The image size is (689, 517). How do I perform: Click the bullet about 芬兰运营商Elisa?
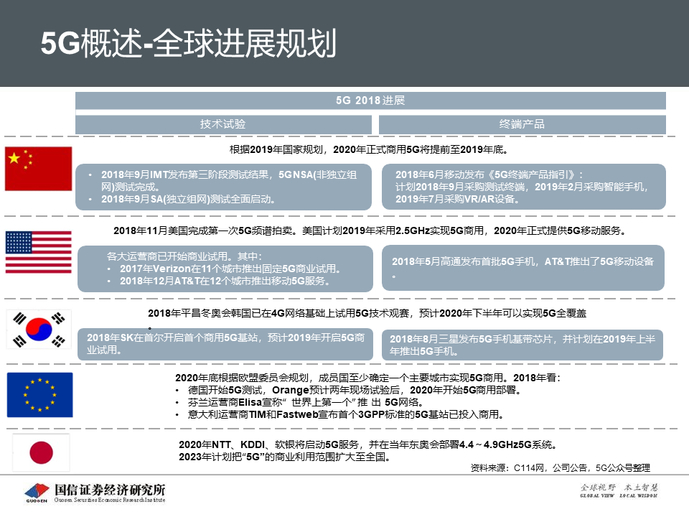[306, 402]
